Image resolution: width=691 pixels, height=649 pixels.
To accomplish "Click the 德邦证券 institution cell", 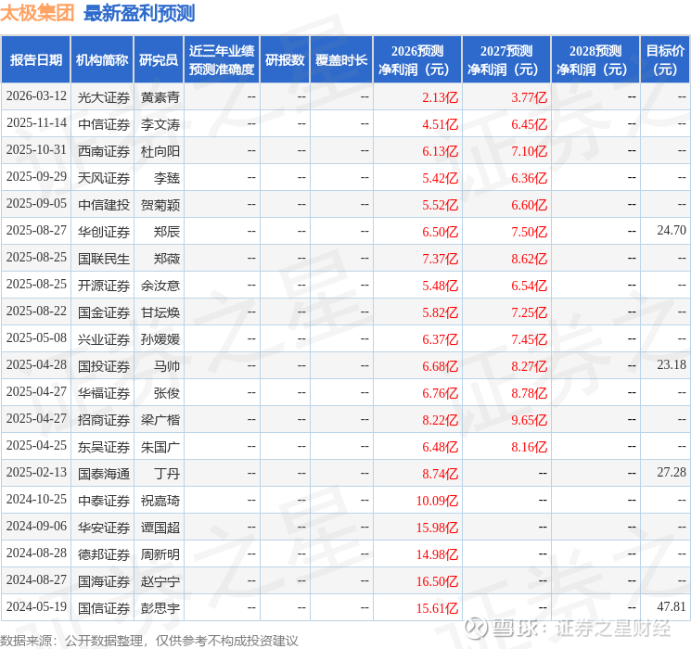I will tap(104, 554).
